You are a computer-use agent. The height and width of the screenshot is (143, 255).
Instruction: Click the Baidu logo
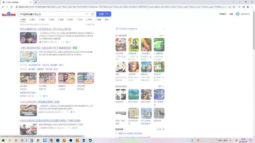pyautogui.click(x=9, y=14)
